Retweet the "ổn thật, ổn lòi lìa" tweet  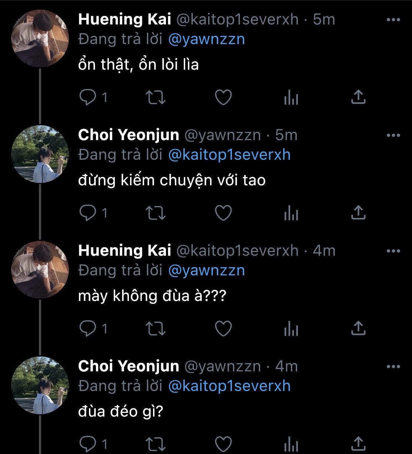click(156, 97)
